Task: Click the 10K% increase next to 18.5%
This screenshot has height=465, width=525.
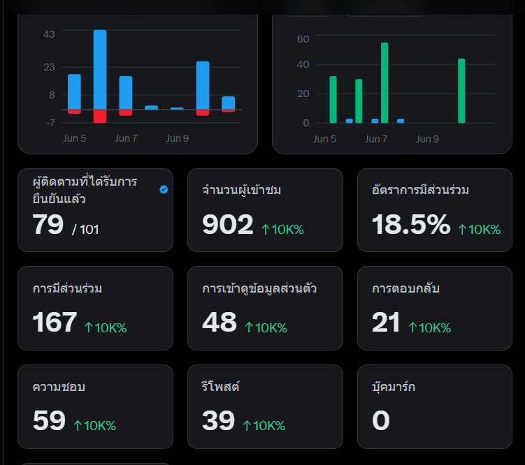Action: coord(480,230)
